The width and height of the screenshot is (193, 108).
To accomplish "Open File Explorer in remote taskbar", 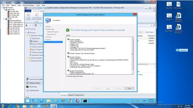I will pyautogui.click(x=49, y=101).
